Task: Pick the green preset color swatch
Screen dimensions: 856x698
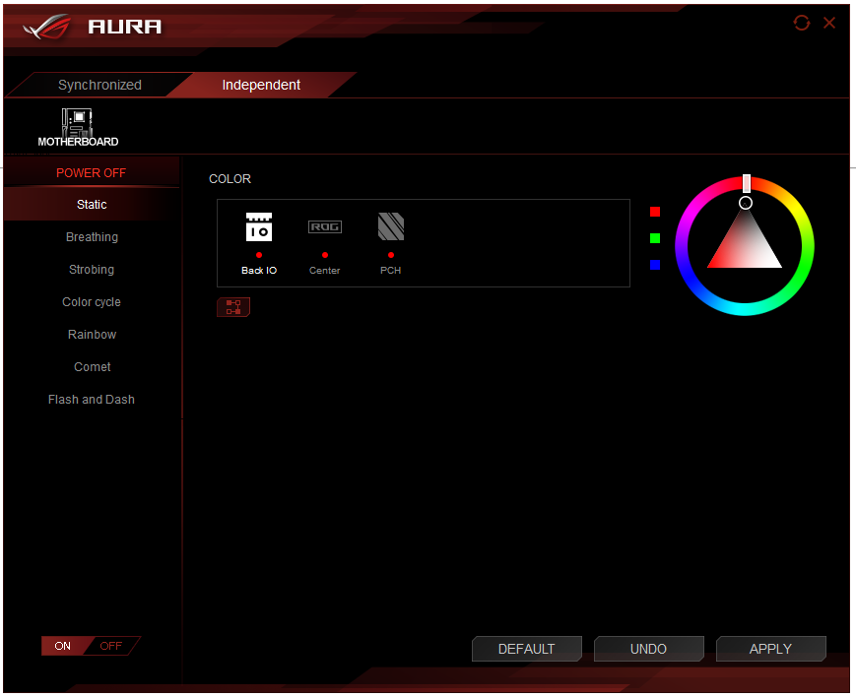Action: tap(655, 238)
